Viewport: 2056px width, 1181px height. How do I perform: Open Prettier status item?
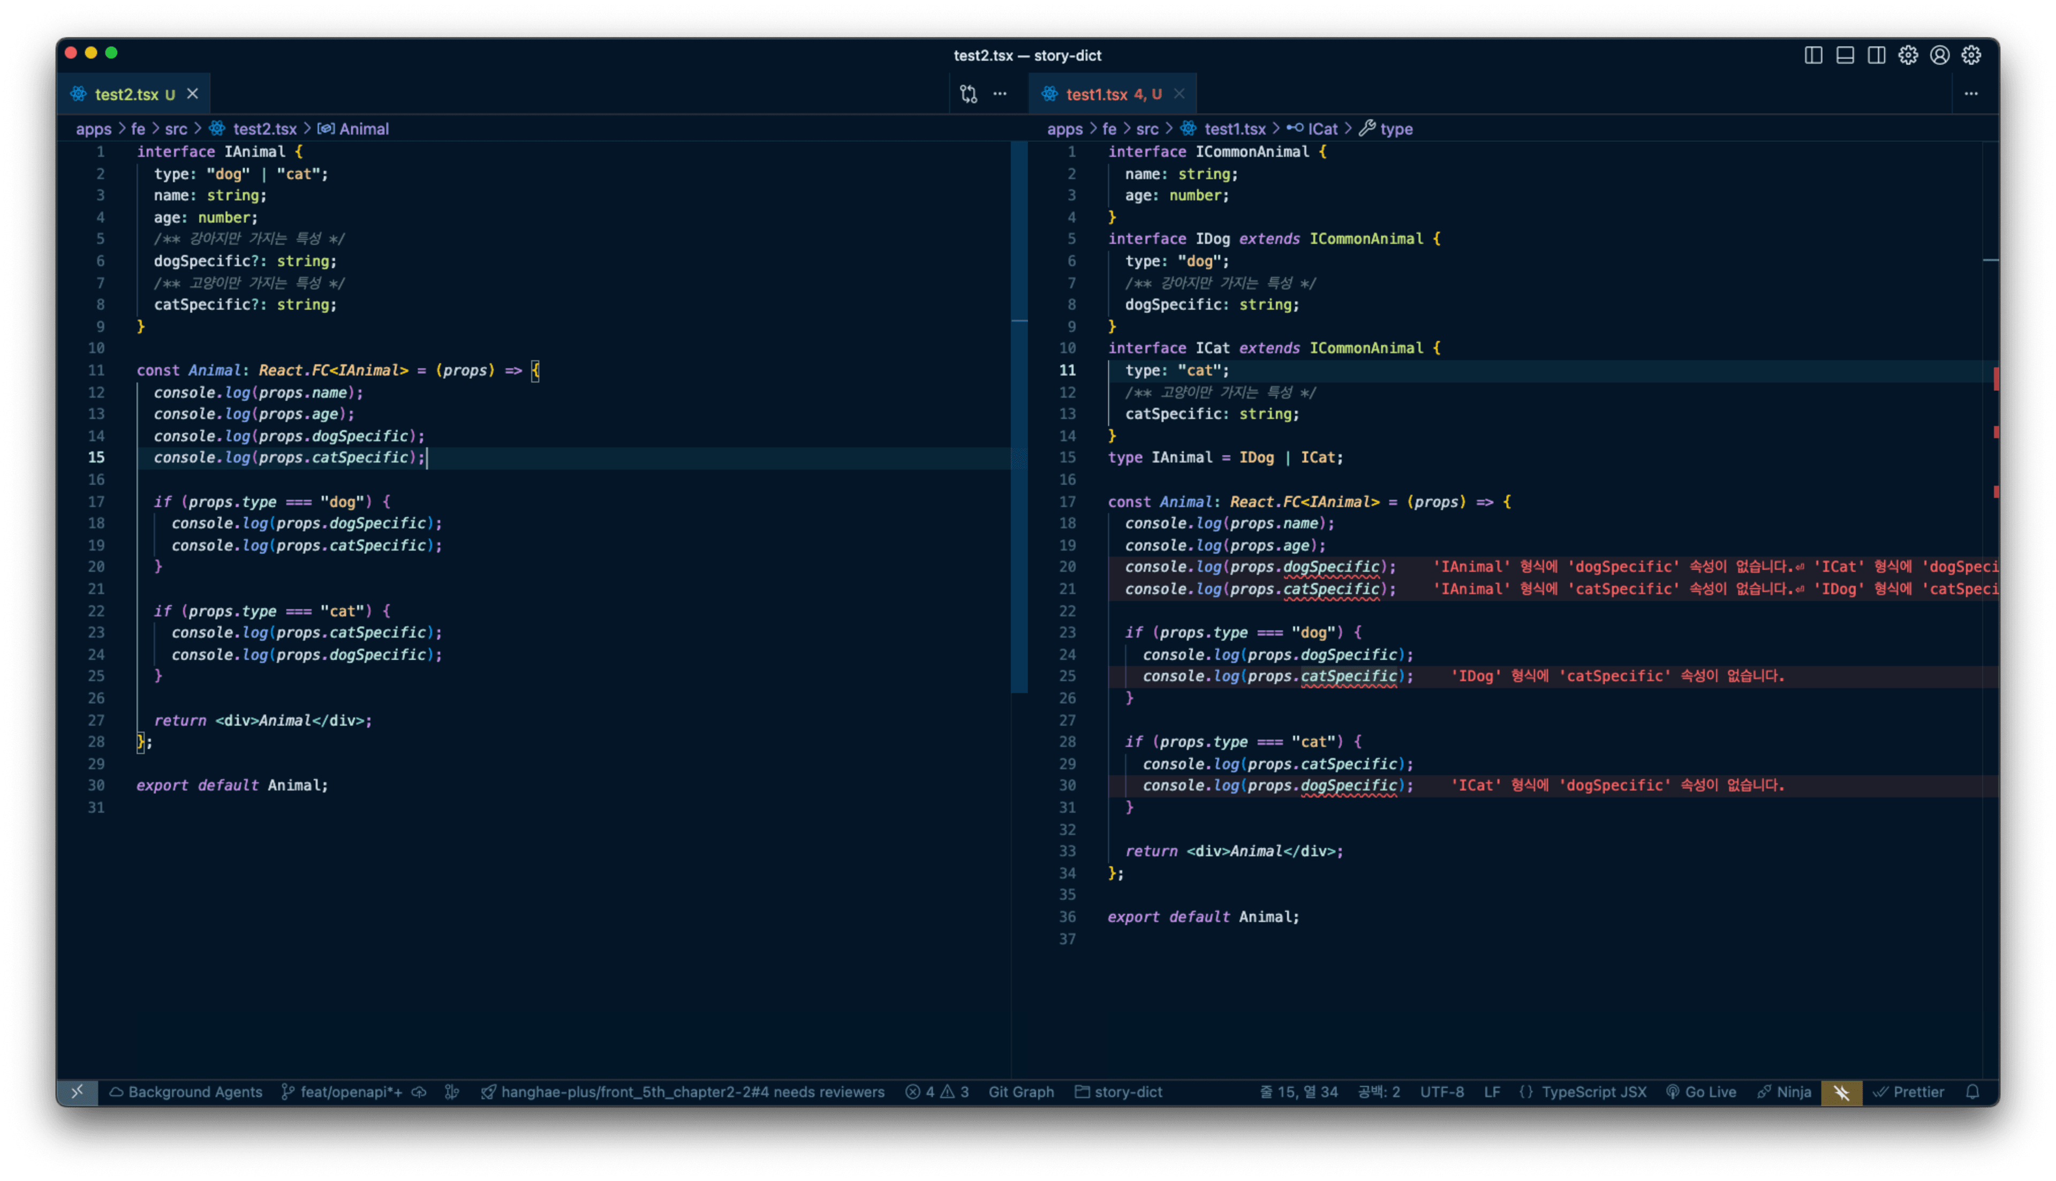click(1908, 1093)
